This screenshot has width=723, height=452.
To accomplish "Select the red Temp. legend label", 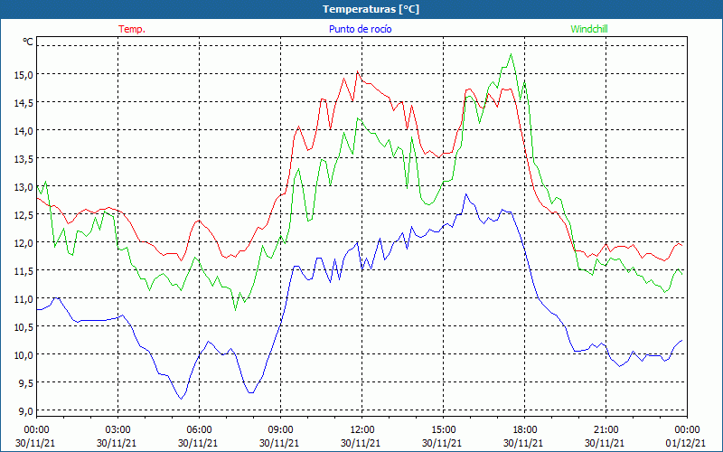I will 132,29.
